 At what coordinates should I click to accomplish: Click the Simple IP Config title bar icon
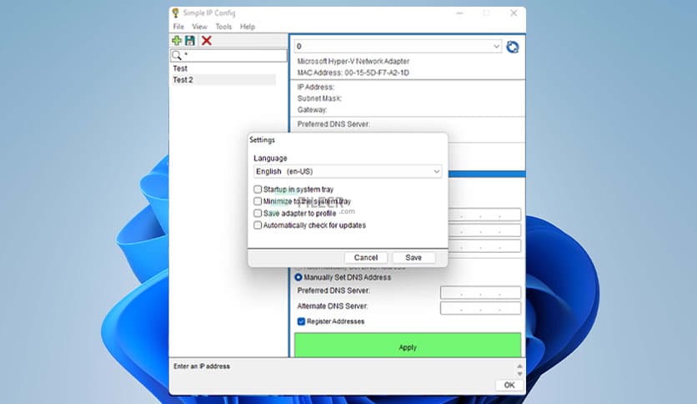(x=176, y=13)
